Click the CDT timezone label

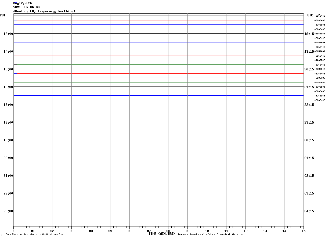point(3,15)
